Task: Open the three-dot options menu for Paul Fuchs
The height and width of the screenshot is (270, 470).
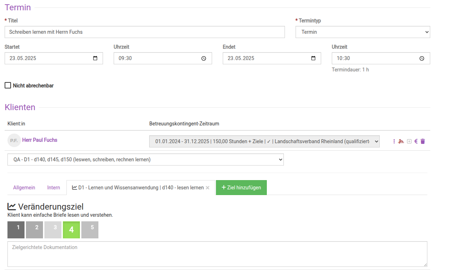Action: pos(394,141)
